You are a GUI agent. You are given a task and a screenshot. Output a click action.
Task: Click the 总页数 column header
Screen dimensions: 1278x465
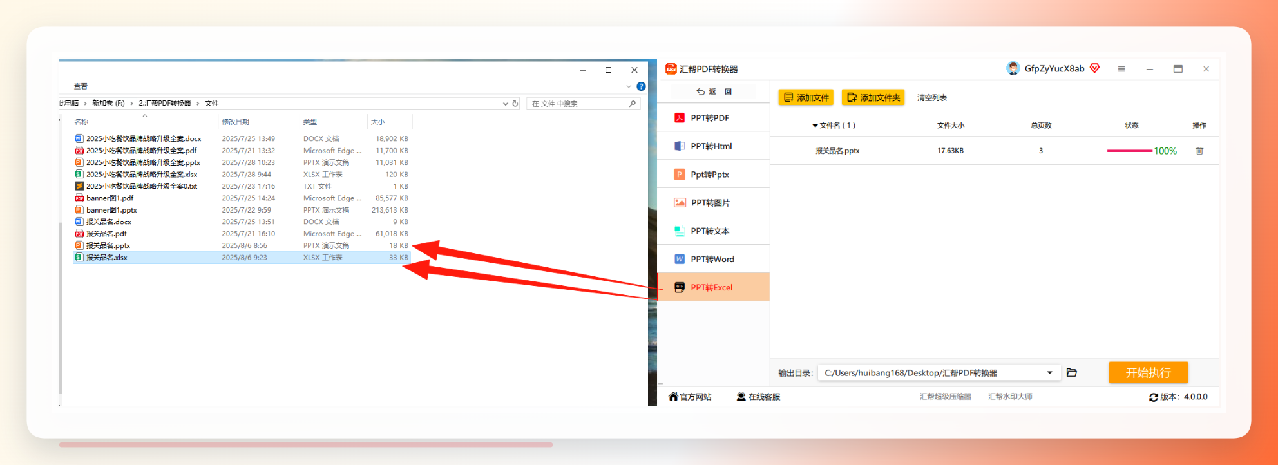(x=1041, y=126)
